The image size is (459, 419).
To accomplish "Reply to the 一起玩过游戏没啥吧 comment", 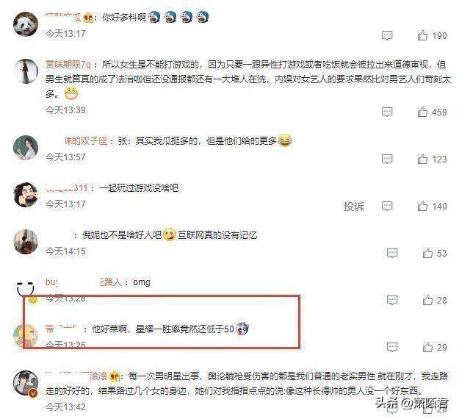I will point(387,207).
